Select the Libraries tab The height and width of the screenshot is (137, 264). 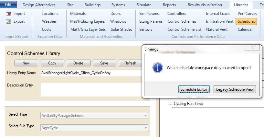(241, 5)
